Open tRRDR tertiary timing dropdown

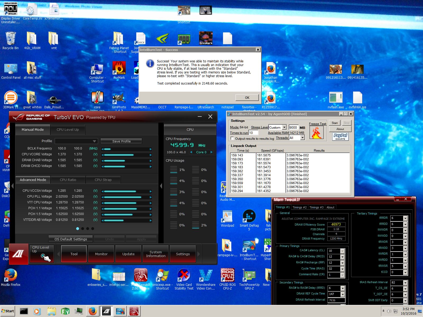[x=405, y=218]
